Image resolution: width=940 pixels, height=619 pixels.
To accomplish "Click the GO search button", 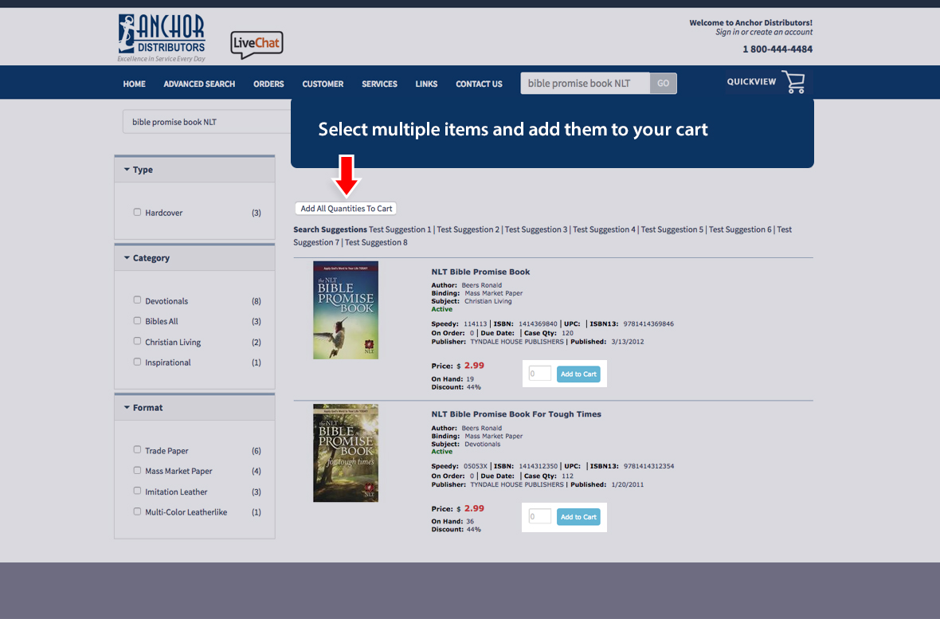I will [x=663, y=84].
